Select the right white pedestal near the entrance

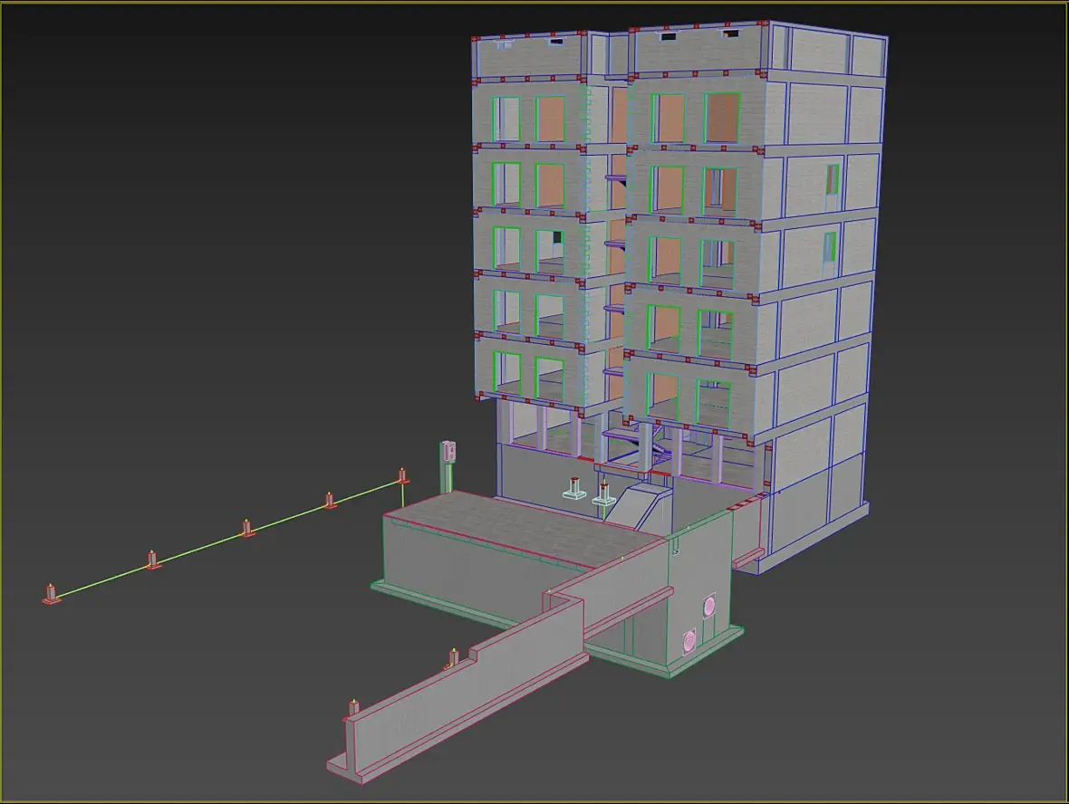coord(604,494)
